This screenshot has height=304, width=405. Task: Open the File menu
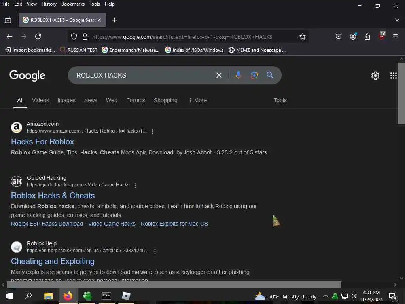pos(6,4)
